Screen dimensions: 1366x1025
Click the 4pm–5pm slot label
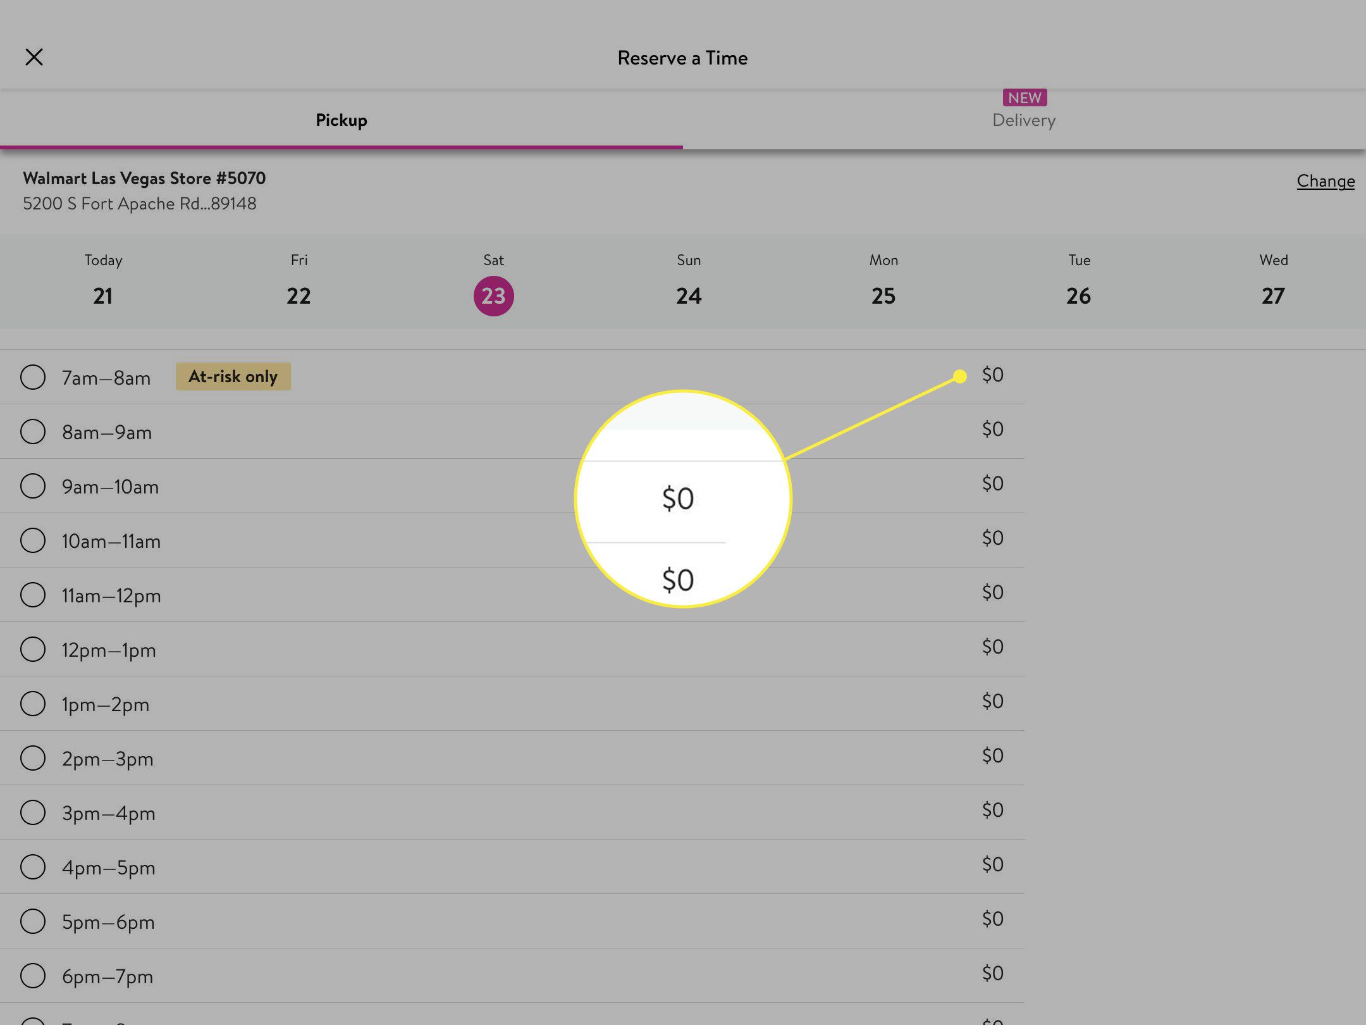click(x=109, y=867)
